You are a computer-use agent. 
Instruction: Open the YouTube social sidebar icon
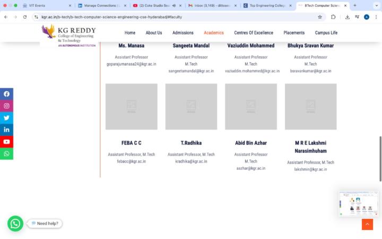(x=6, y=142)
